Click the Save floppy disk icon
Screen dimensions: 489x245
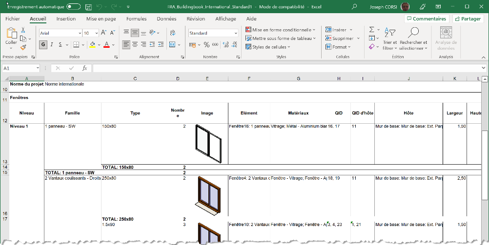(88, 7)
